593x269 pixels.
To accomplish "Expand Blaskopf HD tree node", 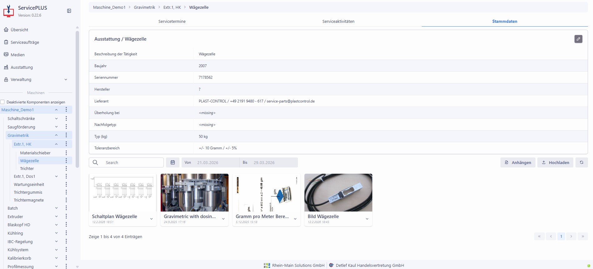I will tap(56, 225).
